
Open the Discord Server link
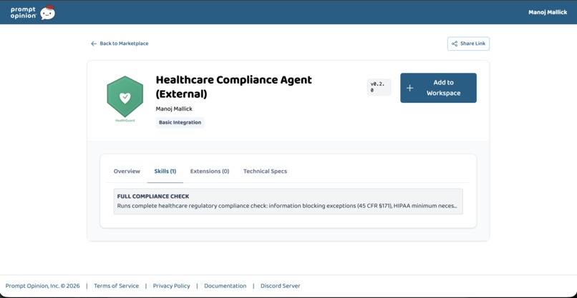click(x=281, y=286)
